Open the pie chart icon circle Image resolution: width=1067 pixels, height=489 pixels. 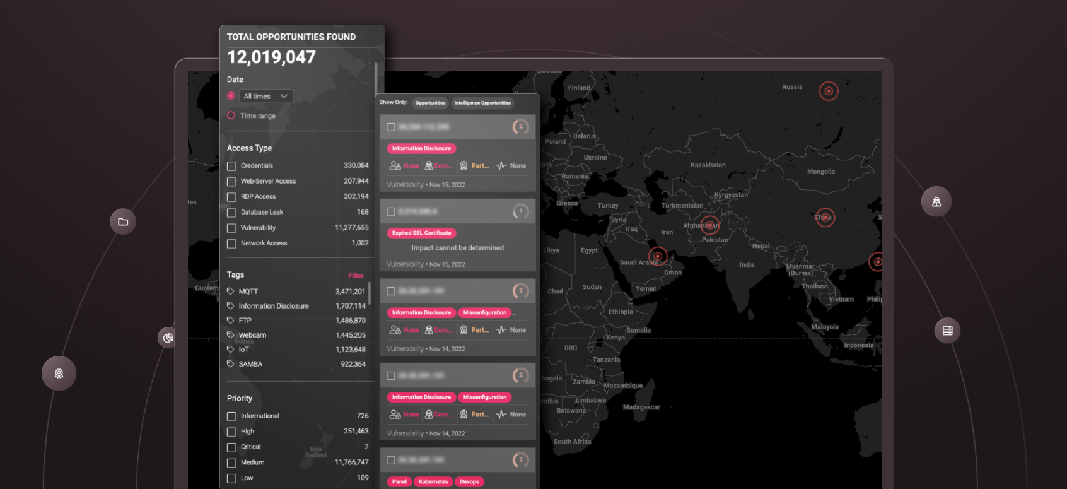(167, 338)
